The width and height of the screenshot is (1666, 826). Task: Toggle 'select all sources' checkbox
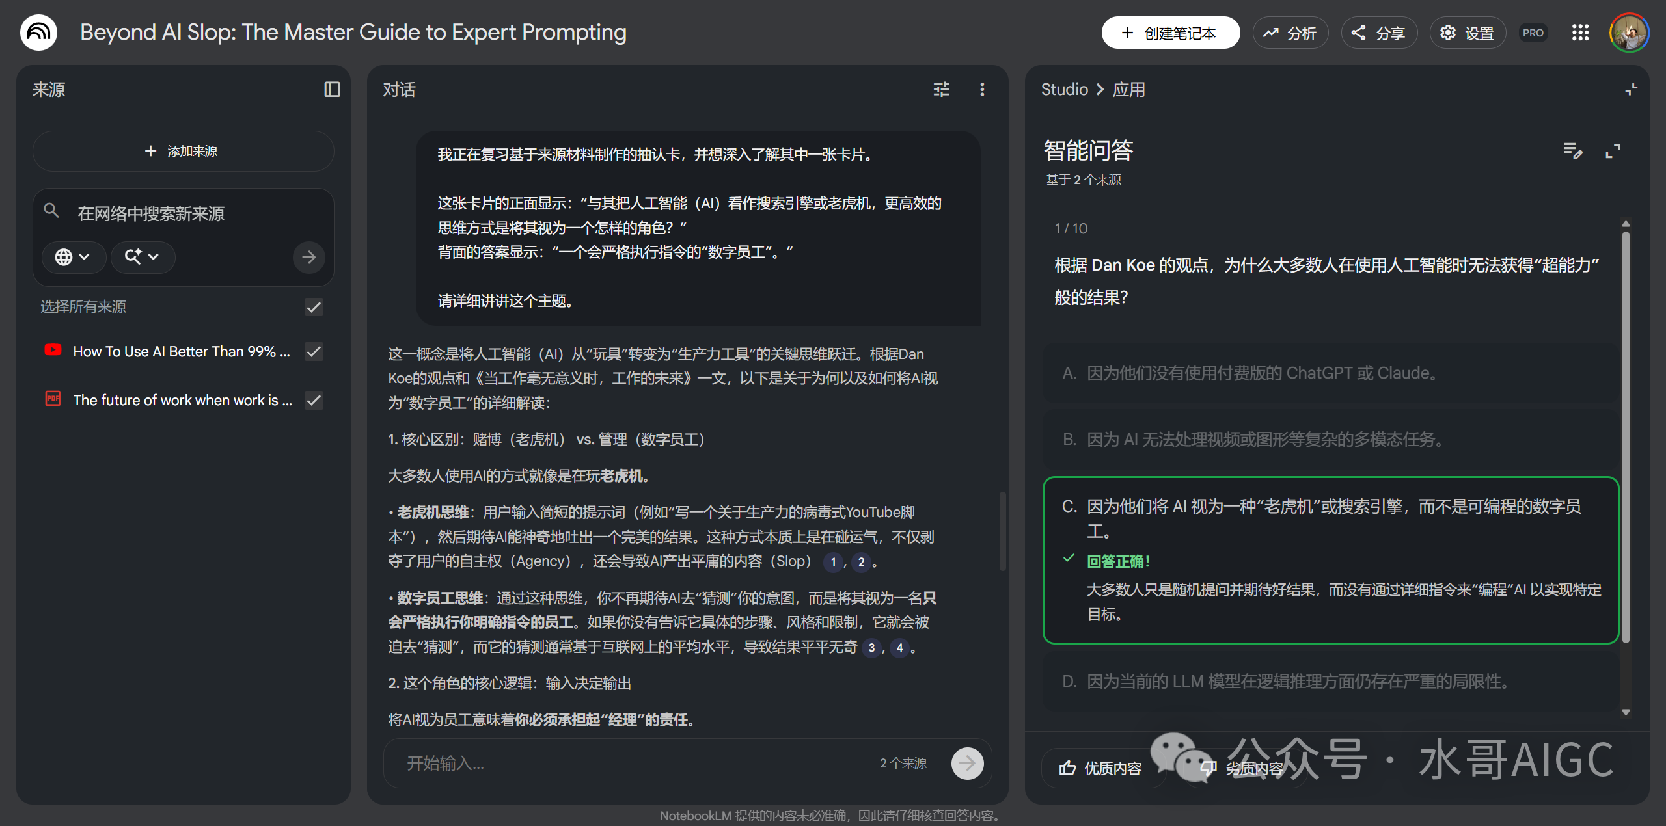pos(314,307)
